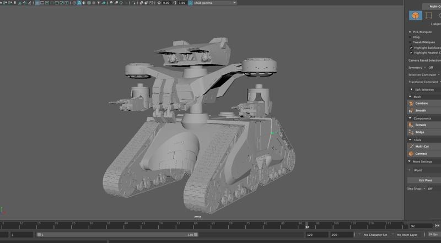Click the range slider end handle
This screenshot has height=243, width=441.
pos(196,235)
